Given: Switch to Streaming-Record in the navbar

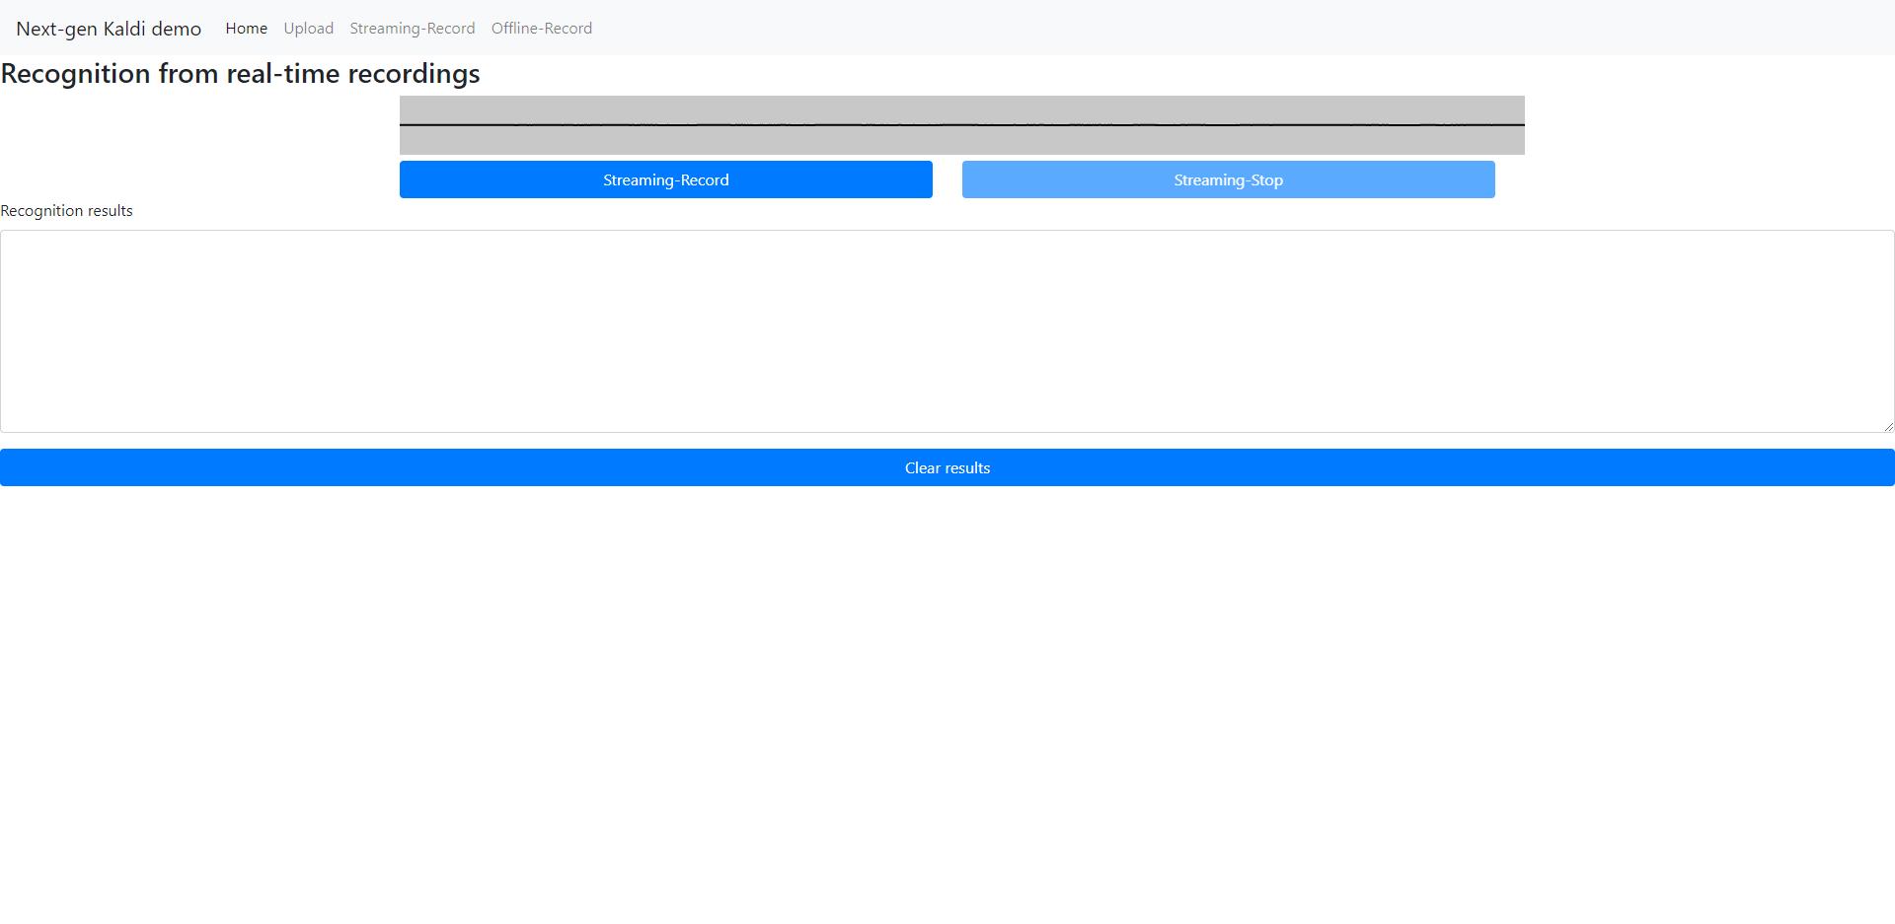Looking at the screenshot, I should pos(413,29).
